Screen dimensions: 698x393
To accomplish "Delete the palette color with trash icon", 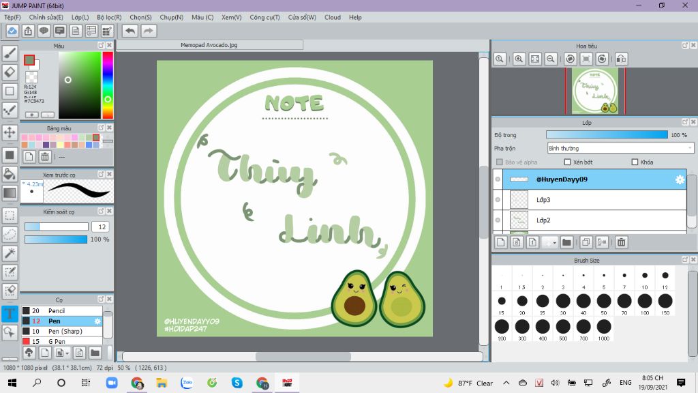I will 45,156.
